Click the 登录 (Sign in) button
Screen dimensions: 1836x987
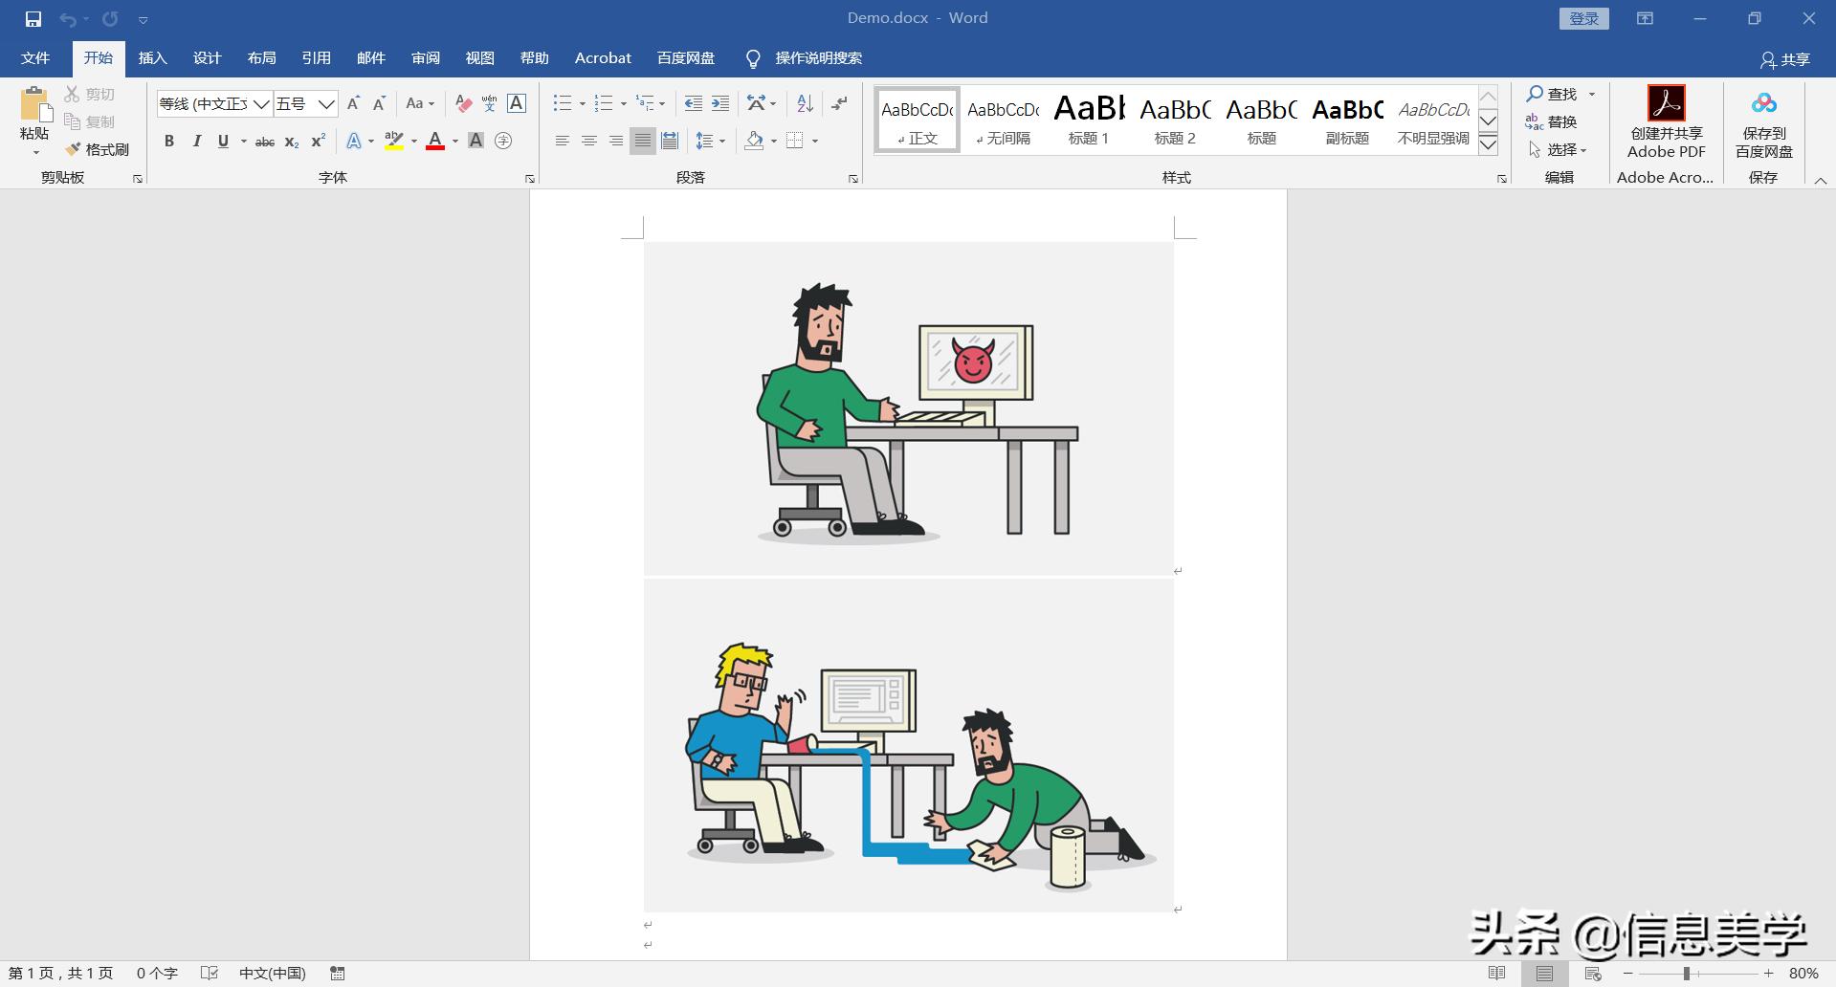point(1583,19)
